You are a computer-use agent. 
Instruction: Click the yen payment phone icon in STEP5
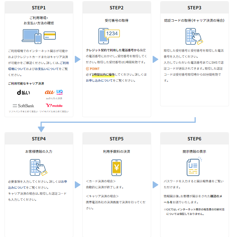pyautogui.click(x=116, y=168)
